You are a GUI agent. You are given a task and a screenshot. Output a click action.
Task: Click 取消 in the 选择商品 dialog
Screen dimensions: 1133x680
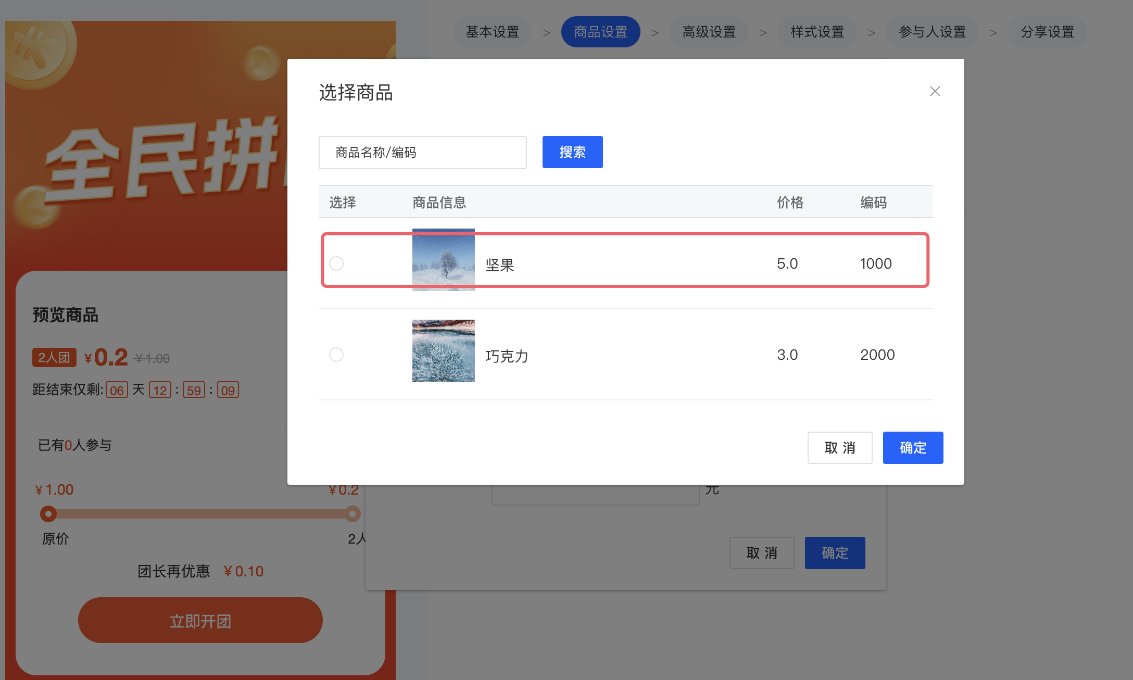coord(839,448)
